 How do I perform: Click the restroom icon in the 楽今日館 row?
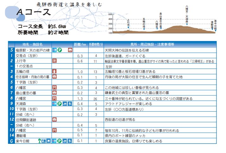pyautogui.click(x=54, y=141)
